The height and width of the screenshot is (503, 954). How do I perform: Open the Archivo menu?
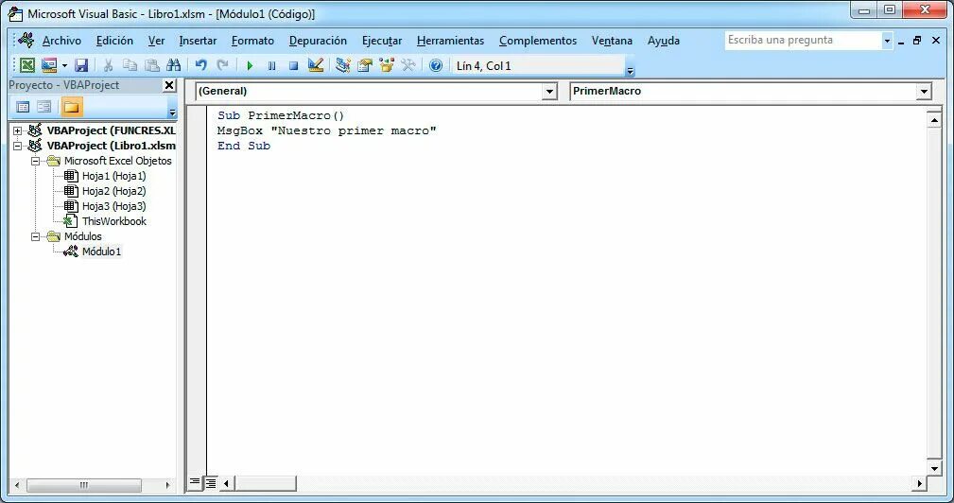(x=61, y=41)
